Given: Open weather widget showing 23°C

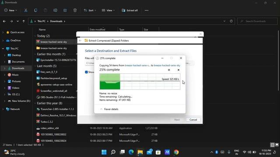Looking at the screenshot, I should point(14,152).
